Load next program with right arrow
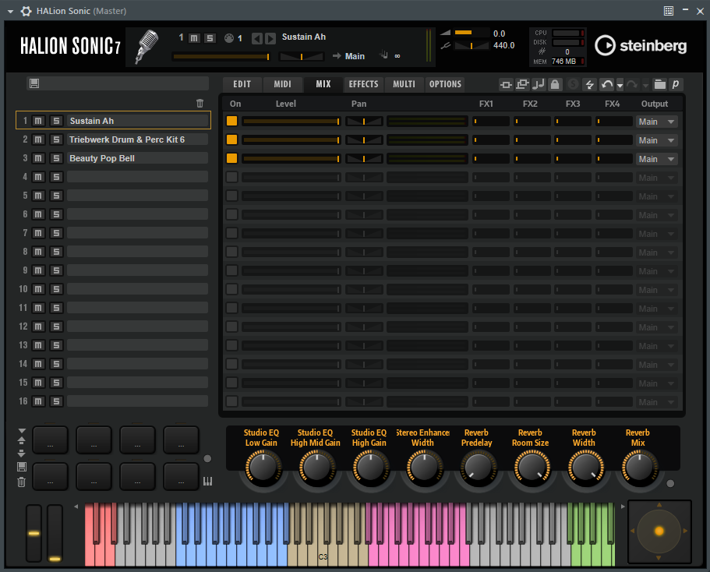This screenshot has height=572, width=710. click(x=270, y=38)
